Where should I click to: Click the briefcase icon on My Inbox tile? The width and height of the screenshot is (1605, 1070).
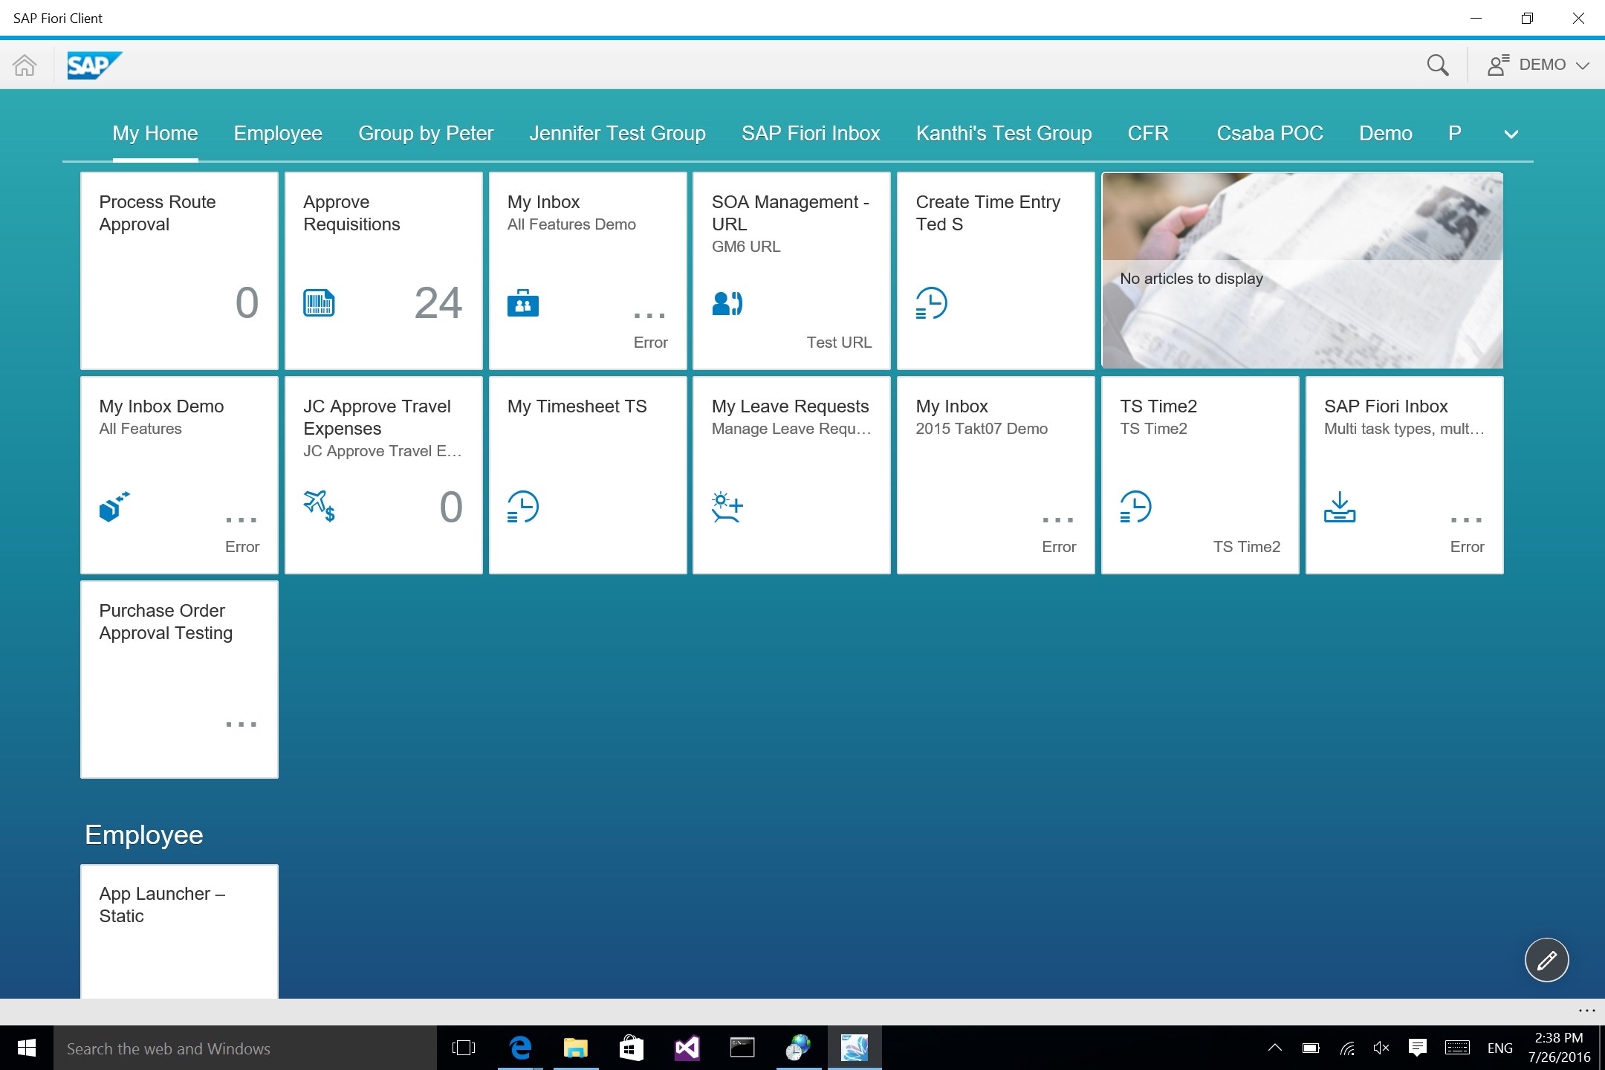pyautogui.click(x=523, y=303)
